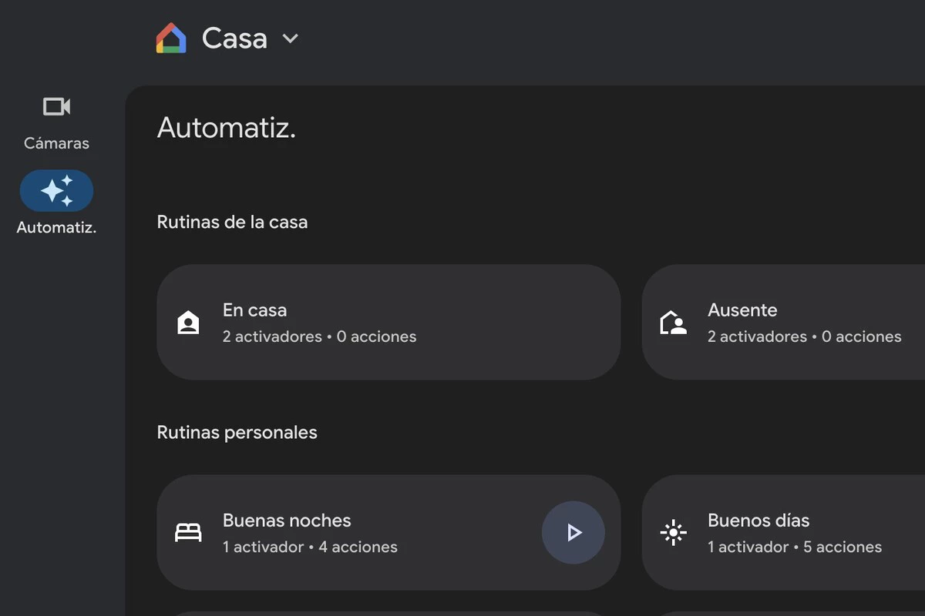Viewport: 925px width, 616px height.
Task: Switch to the Cámaras label in sidebar
Action: (x=56, y=143)
